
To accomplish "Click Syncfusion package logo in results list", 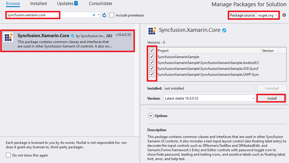I will pos(8,37).
